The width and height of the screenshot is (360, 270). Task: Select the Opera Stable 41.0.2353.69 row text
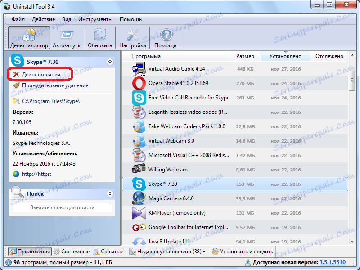click(178, 83)
